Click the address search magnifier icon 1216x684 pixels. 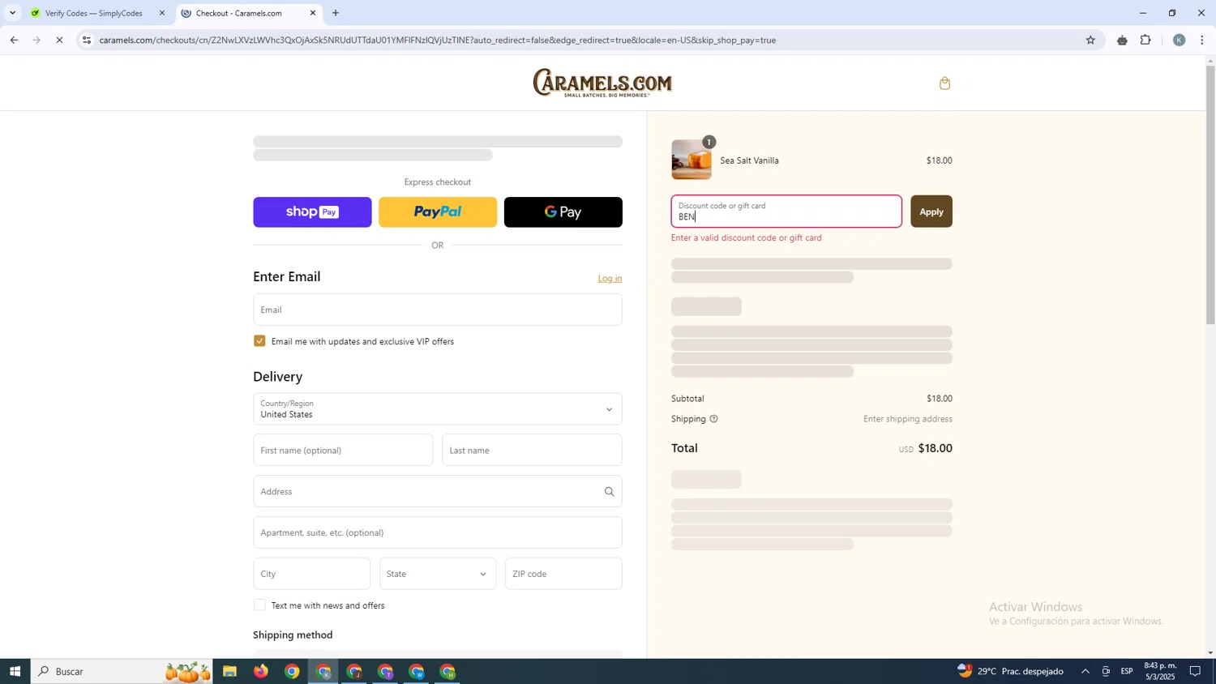609,492
